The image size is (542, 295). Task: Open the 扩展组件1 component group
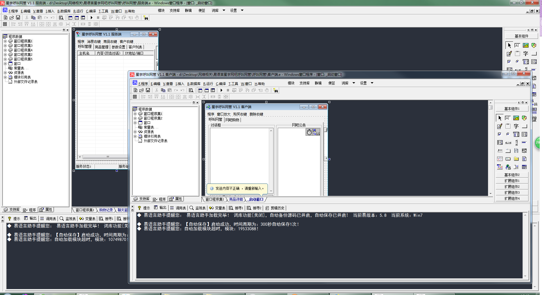(x=512, y=181)
